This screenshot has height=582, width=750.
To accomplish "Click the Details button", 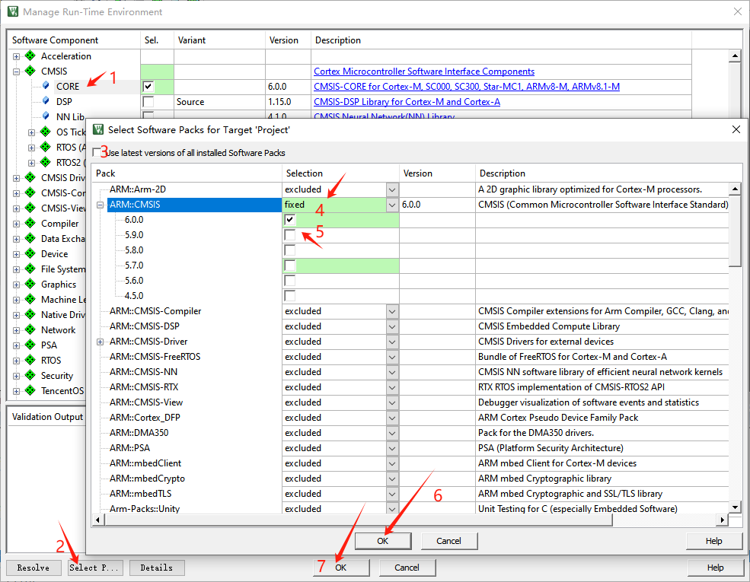I will pyautogui.click(x=157, y=568).
